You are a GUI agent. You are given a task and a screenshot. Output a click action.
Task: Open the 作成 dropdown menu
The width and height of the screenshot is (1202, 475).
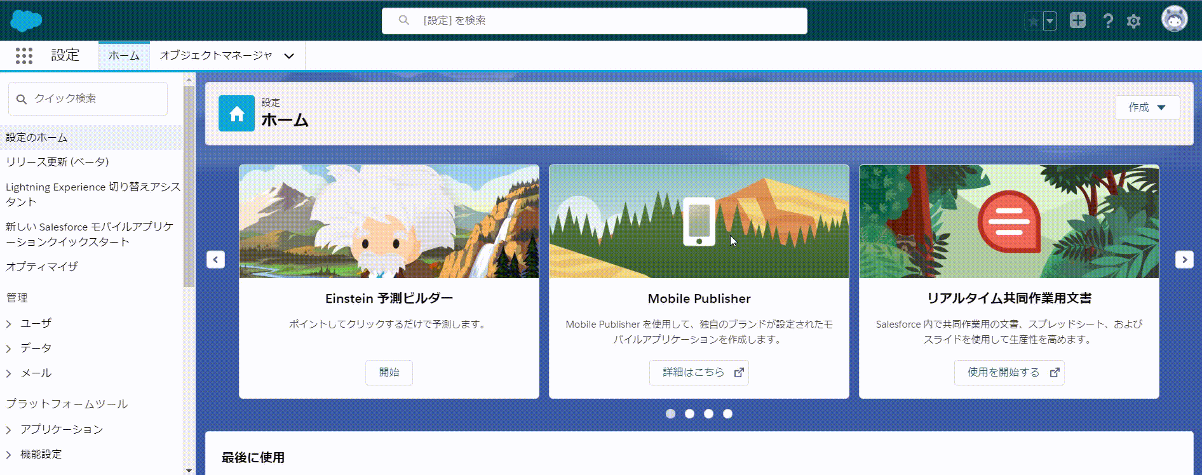pyautogui.click(x=1147, y=107)
